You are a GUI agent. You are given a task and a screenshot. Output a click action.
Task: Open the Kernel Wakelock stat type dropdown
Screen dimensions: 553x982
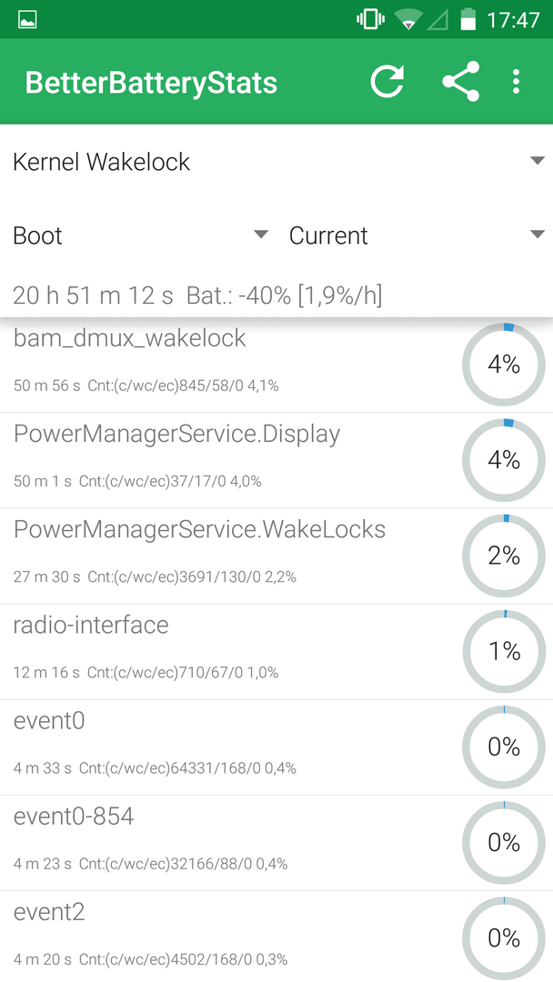click(276, 162)
